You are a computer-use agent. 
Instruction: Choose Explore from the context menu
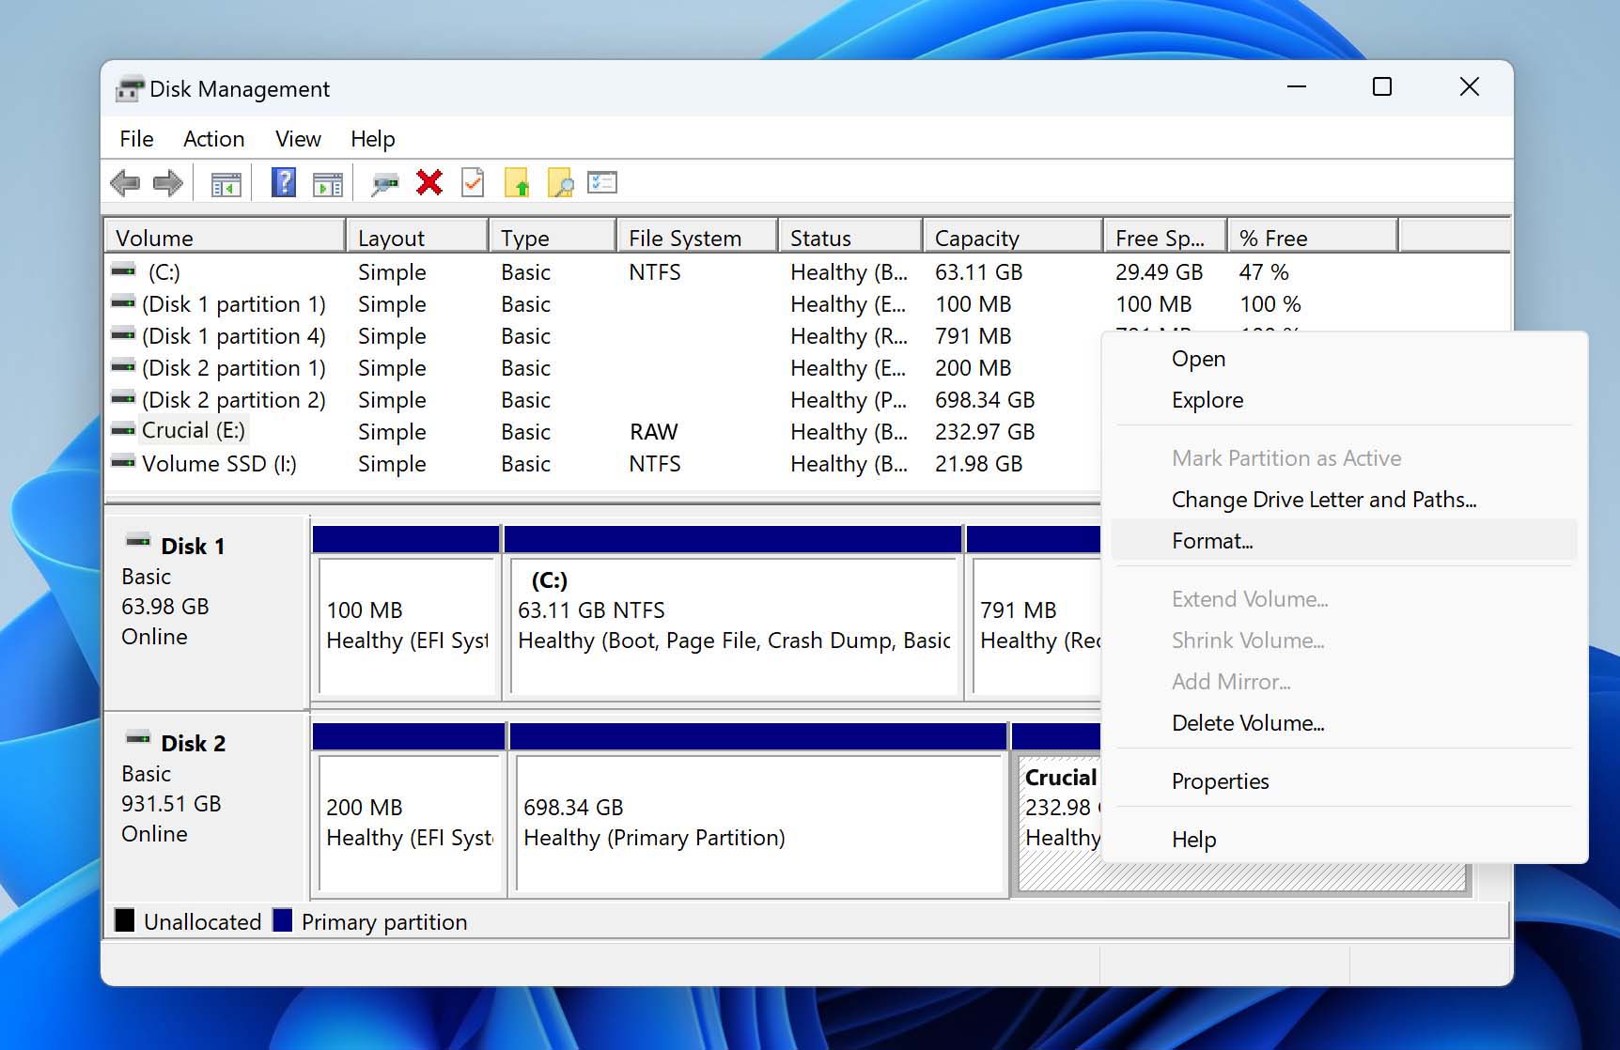1344,400
